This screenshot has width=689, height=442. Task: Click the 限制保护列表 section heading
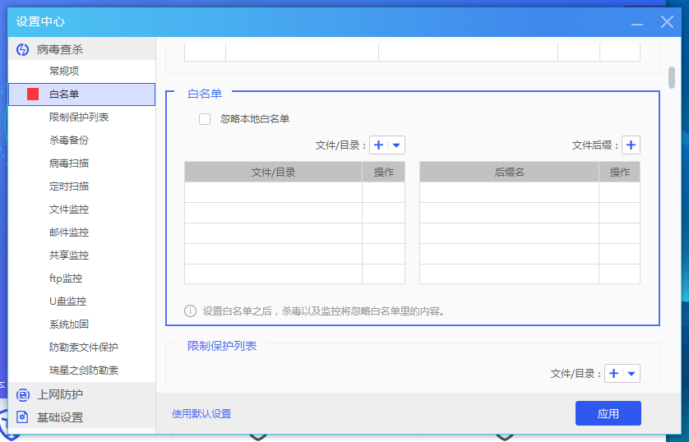click(222, 346)
